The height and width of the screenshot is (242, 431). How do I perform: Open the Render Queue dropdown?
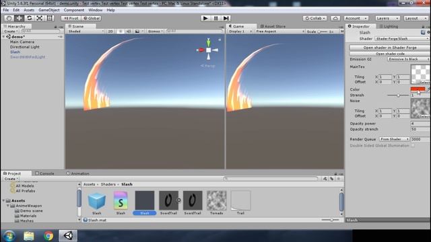[394, 139]
